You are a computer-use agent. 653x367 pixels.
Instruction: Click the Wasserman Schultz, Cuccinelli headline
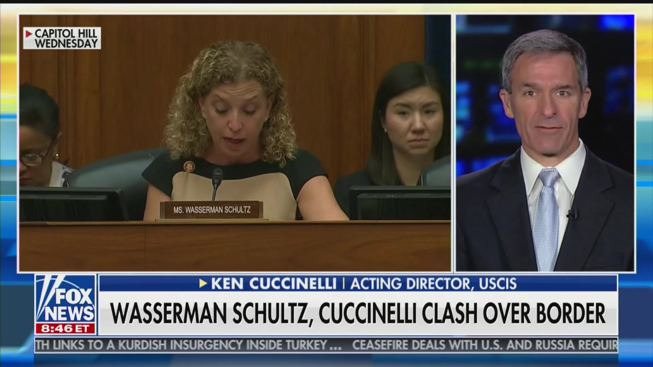(x=358, y=313)
